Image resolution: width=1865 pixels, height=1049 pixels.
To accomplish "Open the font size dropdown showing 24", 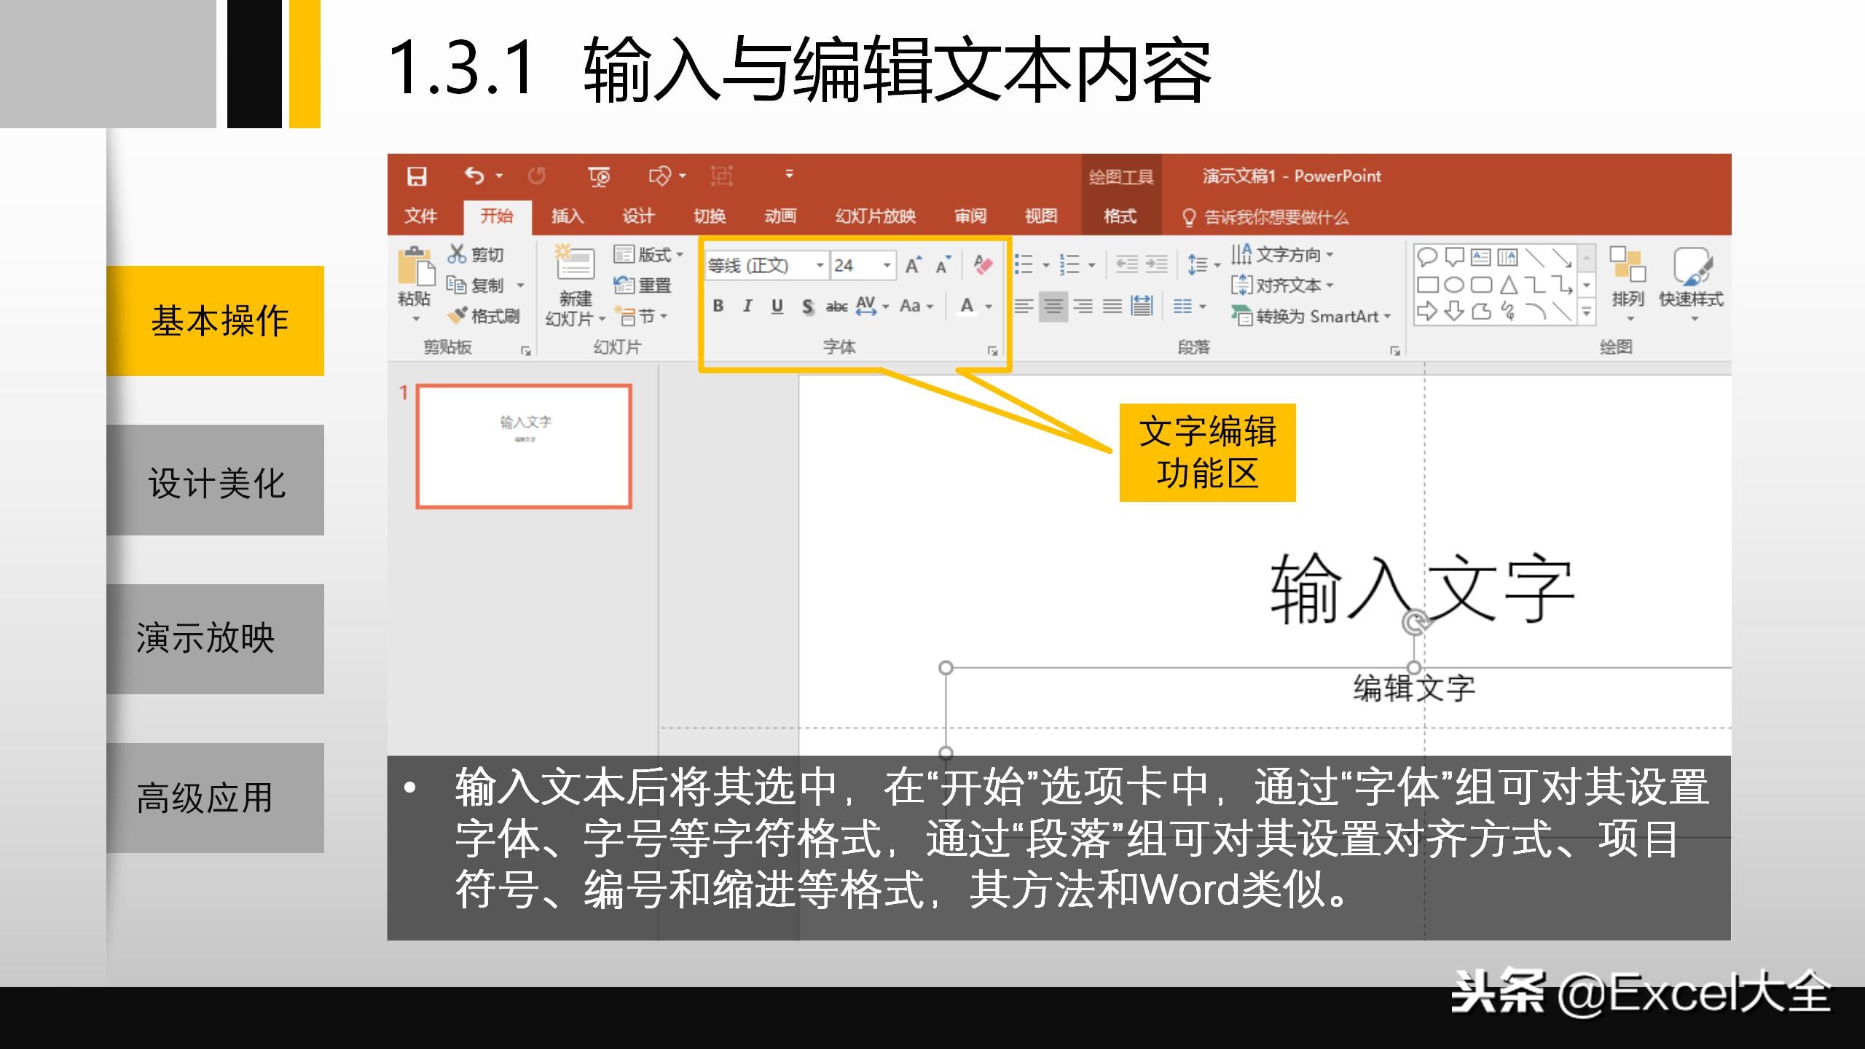I will tap(887, 265).
